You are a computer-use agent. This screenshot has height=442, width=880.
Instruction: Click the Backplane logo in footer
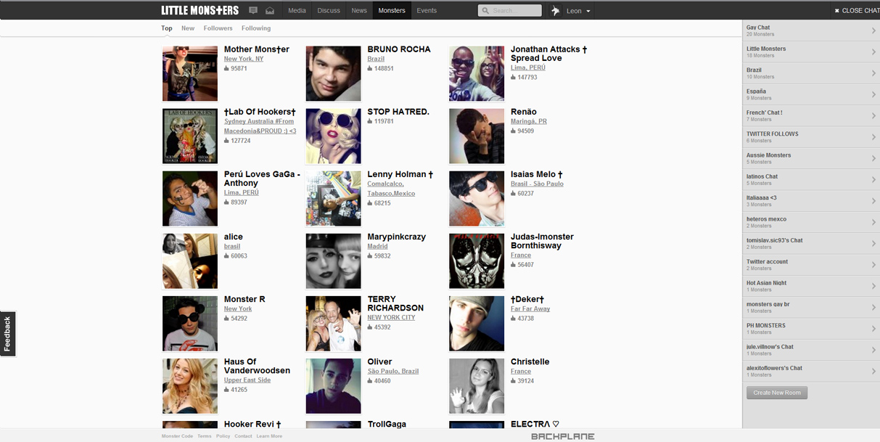coord(562,436)
